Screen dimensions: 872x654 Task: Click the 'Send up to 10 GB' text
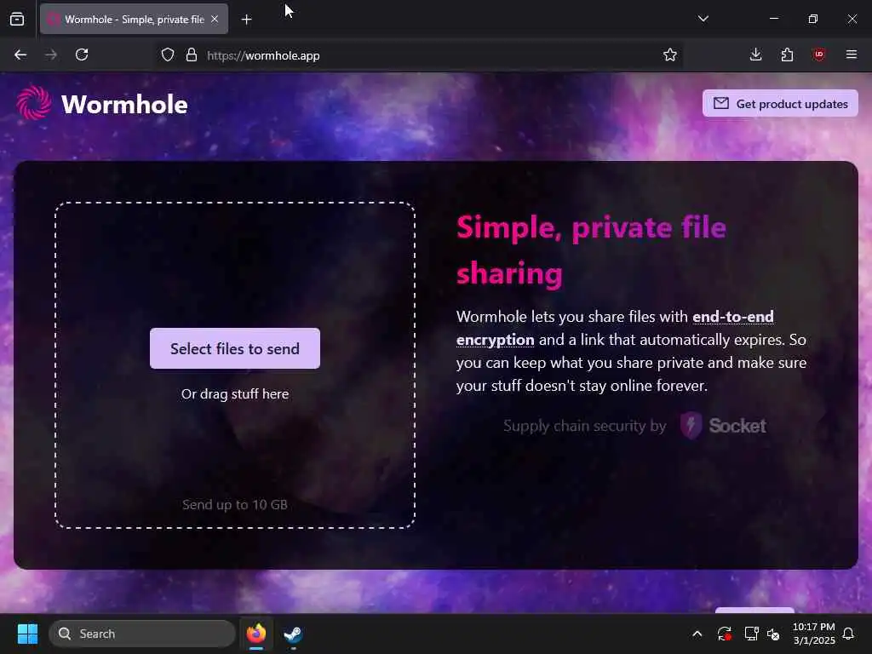(235, 505)
